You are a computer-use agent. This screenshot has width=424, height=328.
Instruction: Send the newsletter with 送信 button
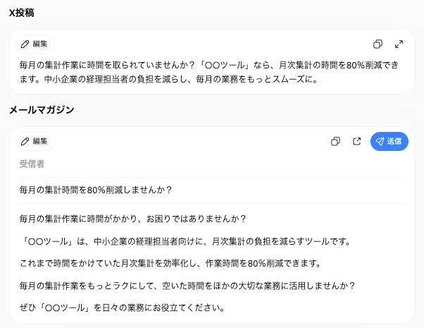pos(389,141)
